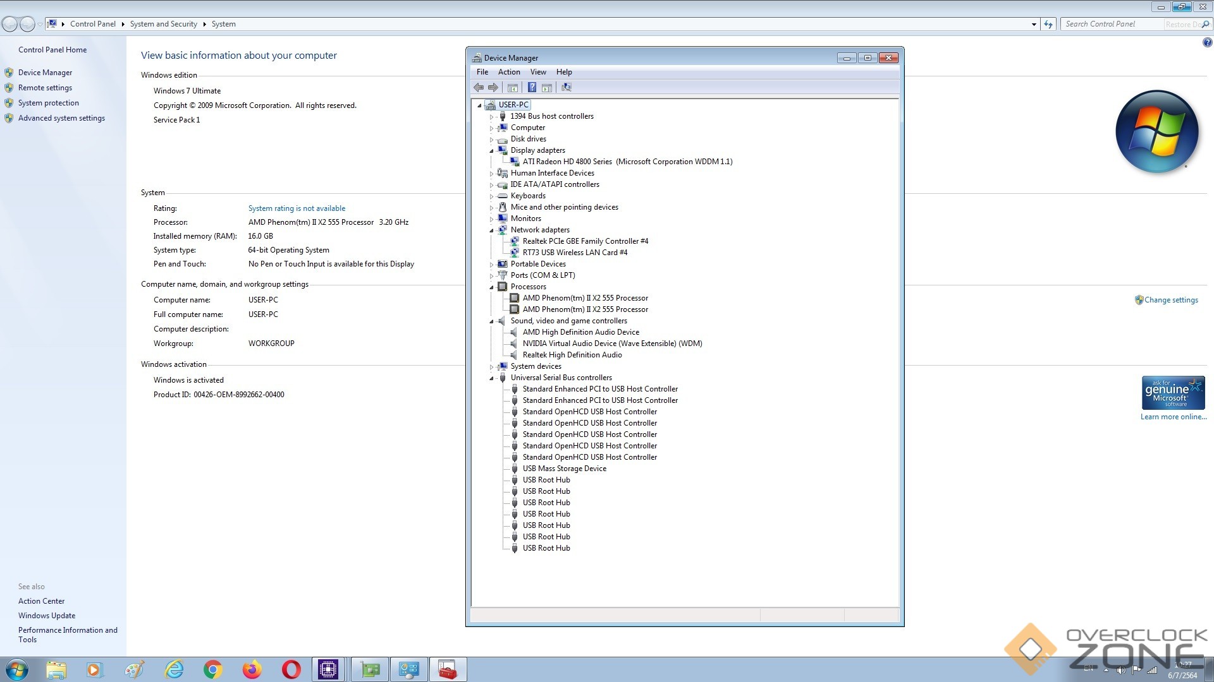Click the Control Panel help question icon

tap(1206, 43)
